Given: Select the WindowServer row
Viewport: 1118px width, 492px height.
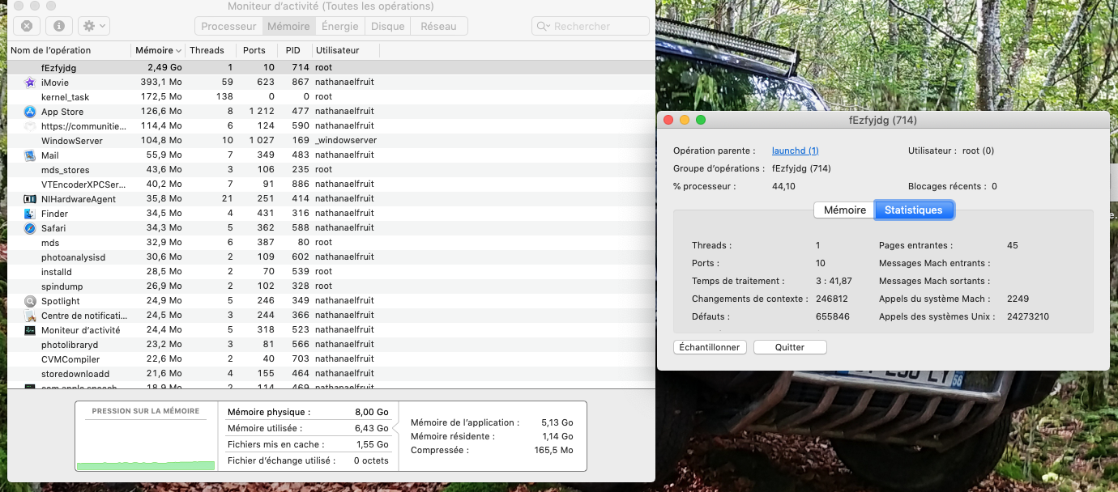Looking at the screenshot, I should (x=331, y=141).
